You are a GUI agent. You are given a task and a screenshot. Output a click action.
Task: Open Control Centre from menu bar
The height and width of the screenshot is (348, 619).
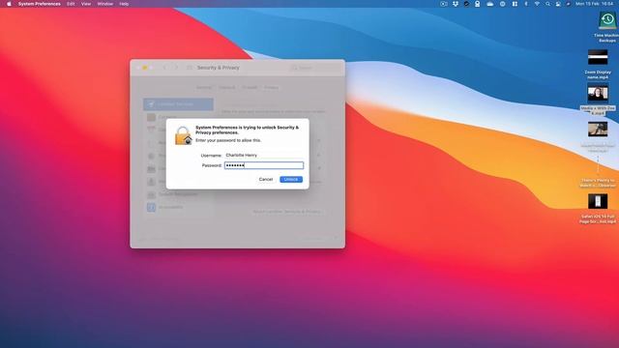[558, 4]
